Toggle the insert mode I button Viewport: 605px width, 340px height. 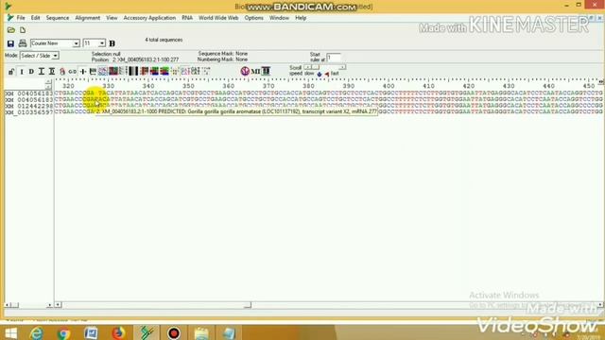(22, 72)
